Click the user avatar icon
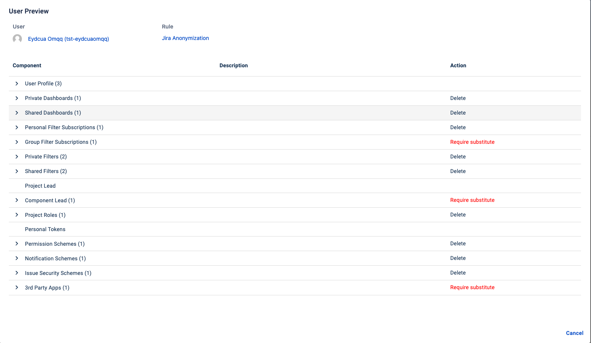The image size is (591, 343). (x=17, y=39)
